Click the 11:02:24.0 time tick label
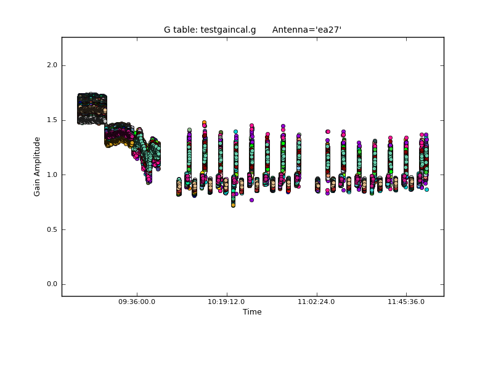 tap(316, 302)
